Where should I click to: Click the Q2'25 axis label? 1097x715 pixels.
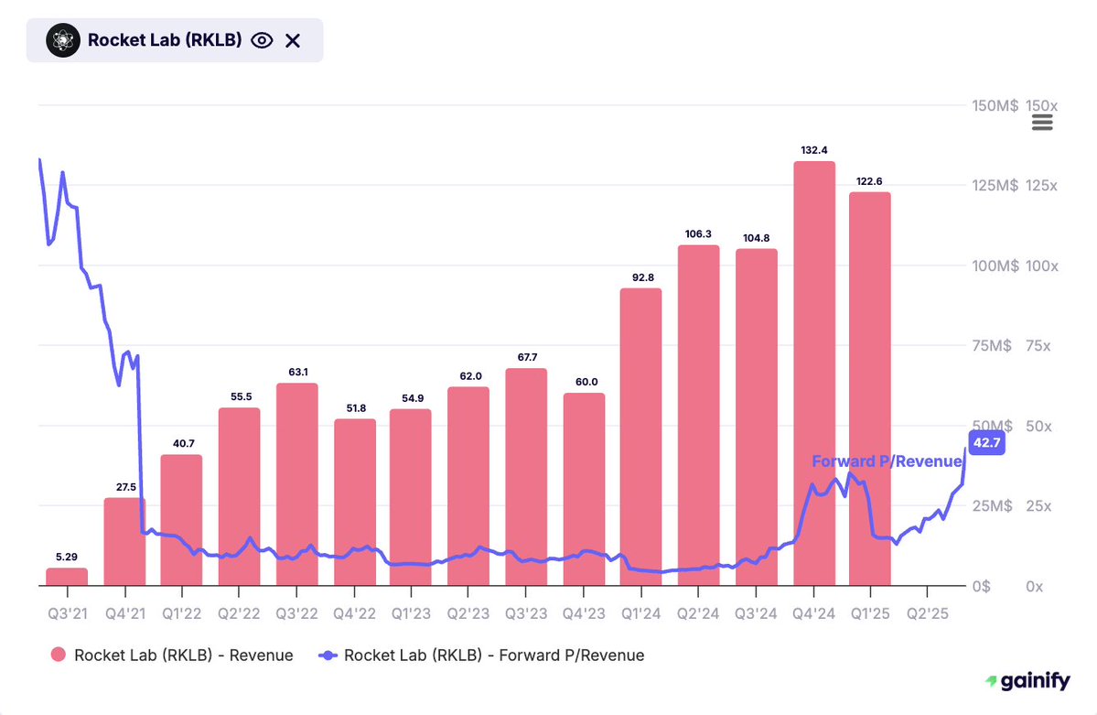(928, 613)
